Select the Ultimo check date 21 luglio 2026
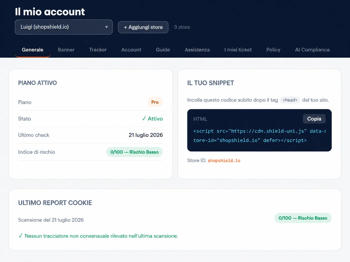This screenshot has height=262, width=350. click(x=146, y=135)
